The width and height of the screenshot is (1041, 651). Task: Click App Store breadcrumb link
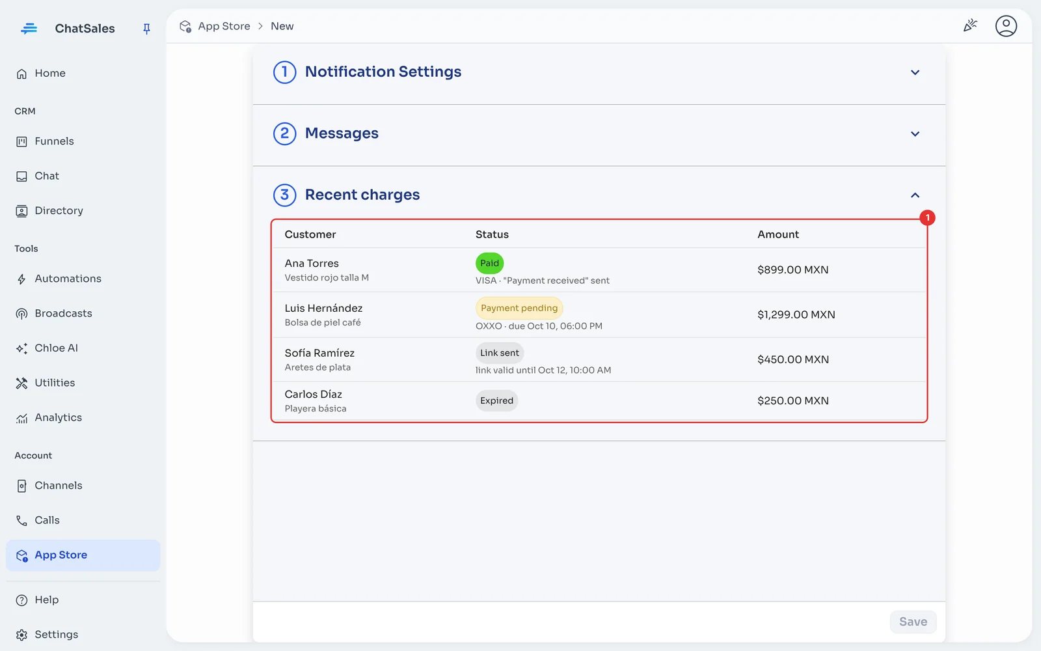(x=224, y=26)
